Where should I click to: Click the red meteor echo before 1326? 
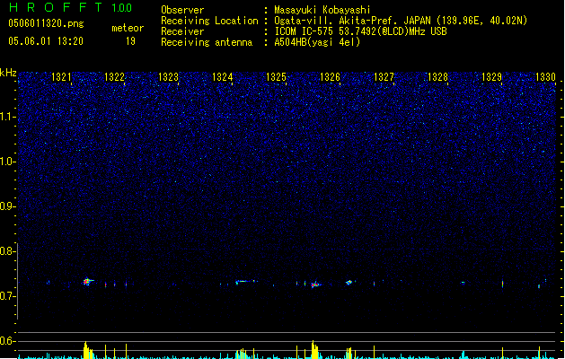315,285
